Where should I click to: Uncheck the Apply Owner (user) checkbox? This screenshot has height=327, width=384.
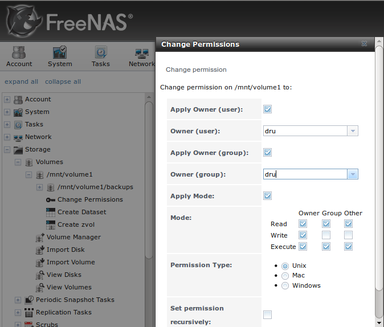tap(267, 109)
